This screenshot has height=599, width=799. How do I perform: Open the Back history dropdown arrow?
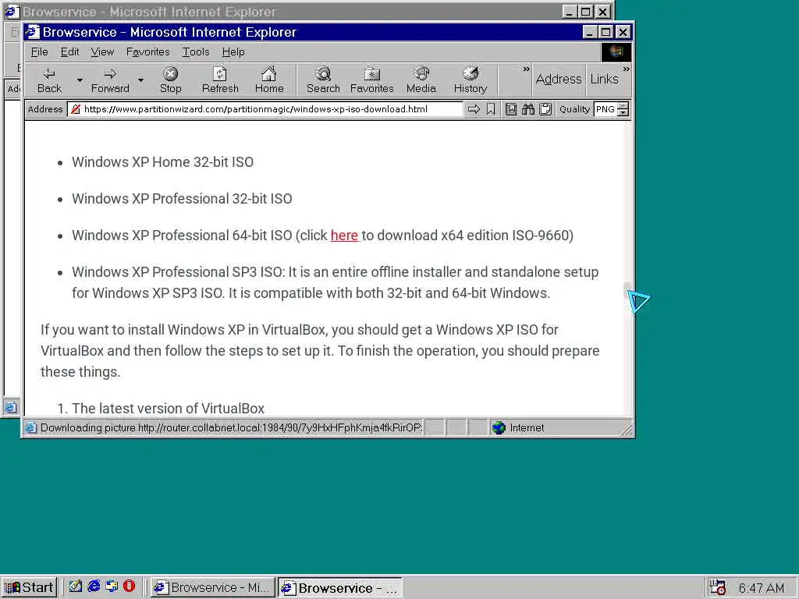click(x=80, y=80)
